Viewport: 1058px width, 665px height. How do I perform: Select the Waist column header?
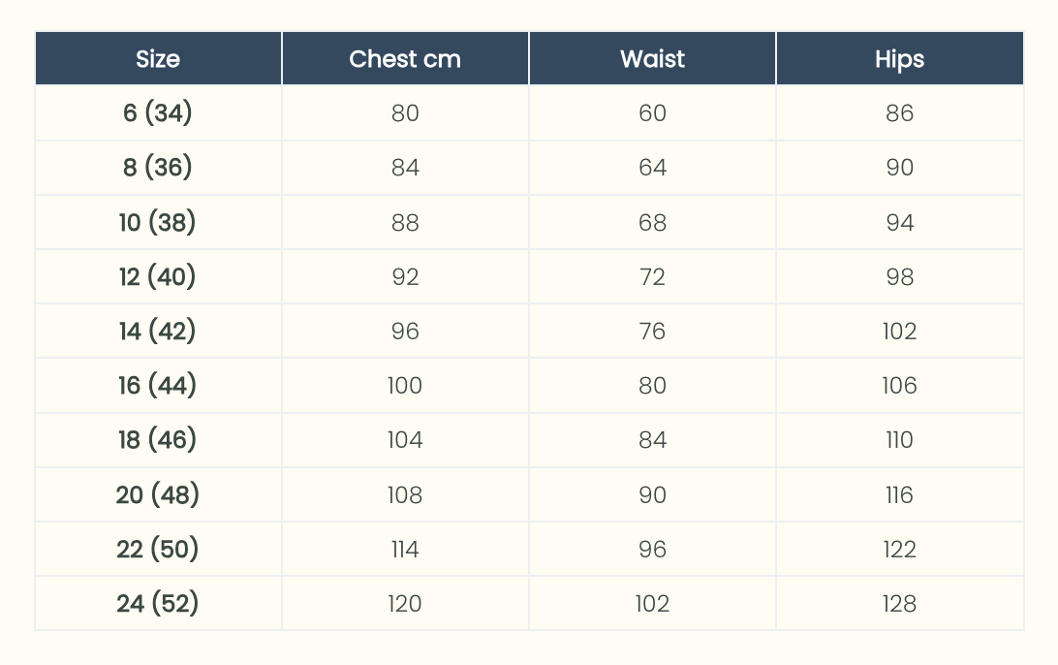[x=652, y=59]
